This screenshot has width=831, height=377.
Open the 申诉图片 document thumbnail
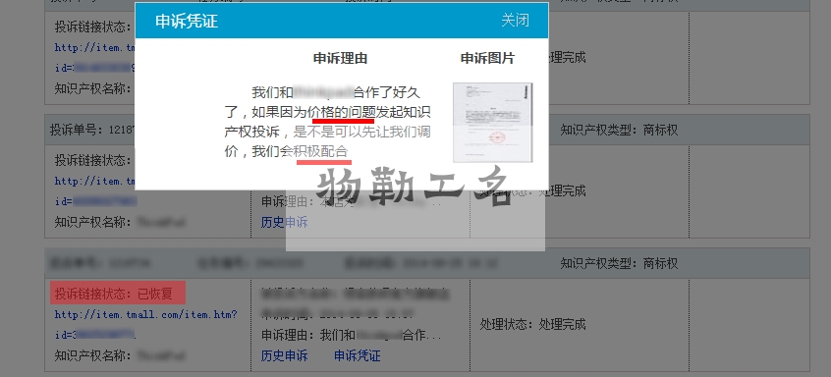click(x=493, y=123)
